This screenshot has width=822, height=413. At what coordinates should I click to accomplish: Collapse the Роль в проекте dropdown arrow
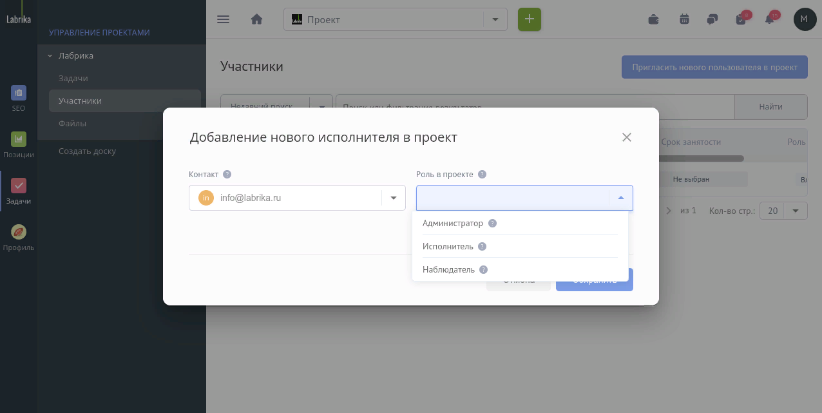[621, 198]
